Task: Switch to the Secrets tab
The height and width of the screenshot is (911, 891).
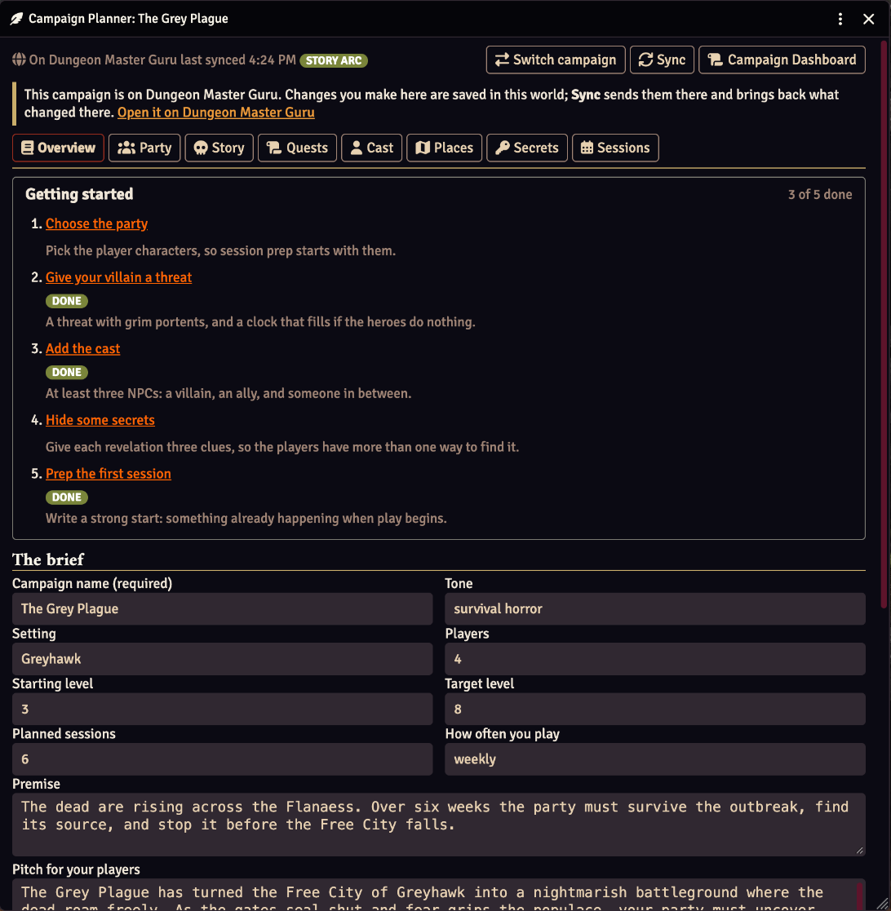Action: click(x=526, y=148)
